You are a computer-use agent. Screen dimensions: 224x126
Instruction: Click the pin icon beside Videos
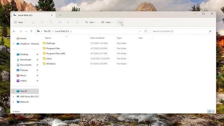tap(37, 81)
